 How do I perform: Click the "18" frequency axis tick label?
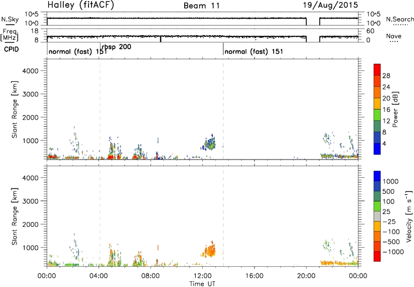coord(35,31)
